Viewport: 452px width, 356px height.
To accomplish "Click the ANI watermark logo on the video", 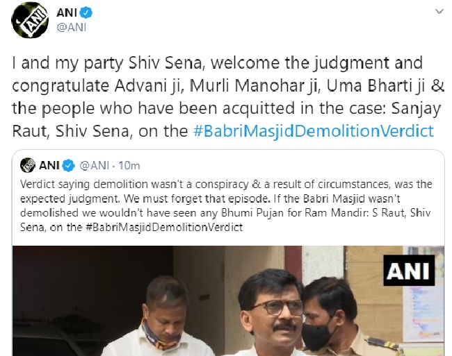I will pos(409,270).
